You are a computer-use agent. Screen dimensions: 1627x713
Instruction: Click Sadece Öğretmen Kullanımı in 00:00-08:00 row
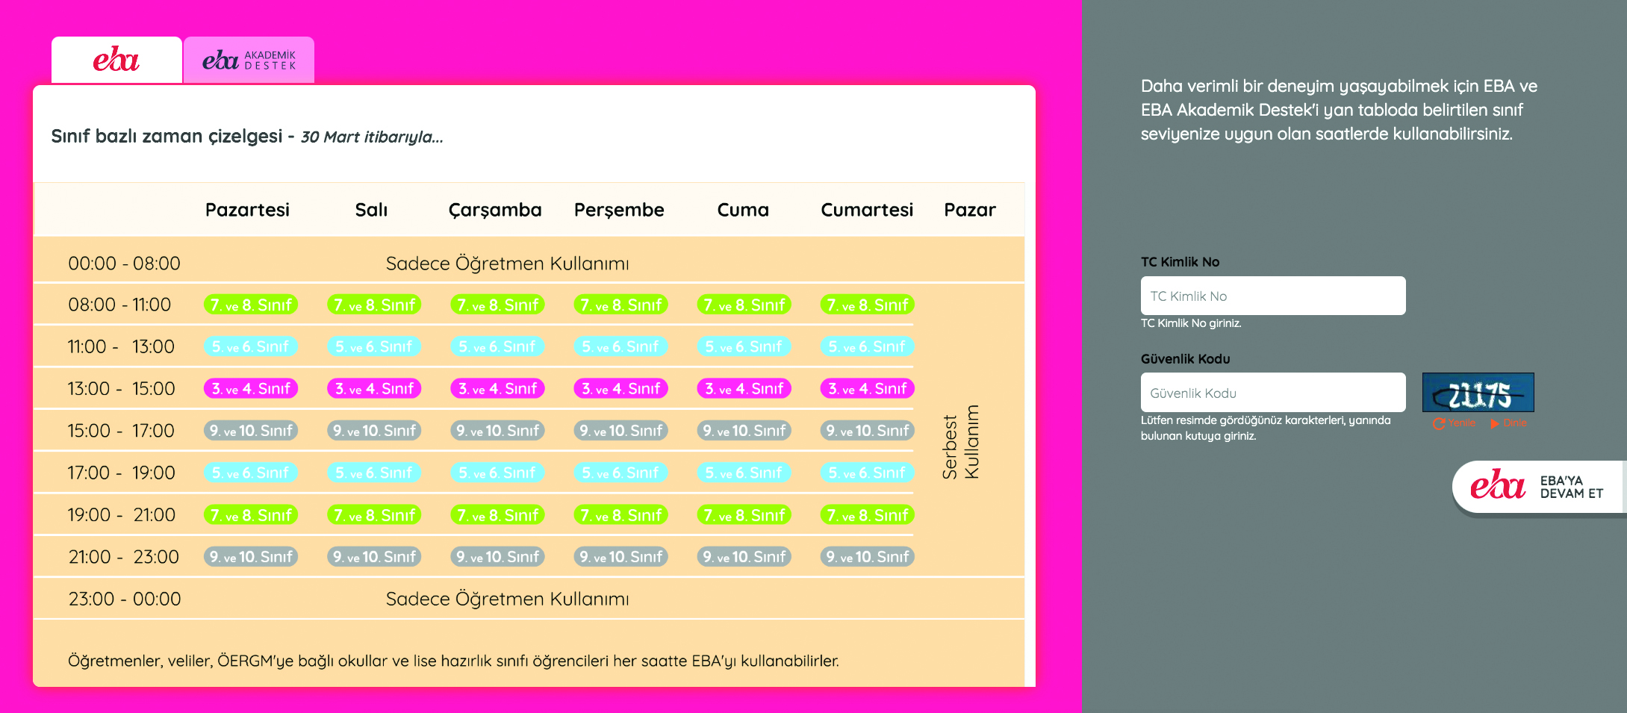pyautogui.click(x=507, y=264)
